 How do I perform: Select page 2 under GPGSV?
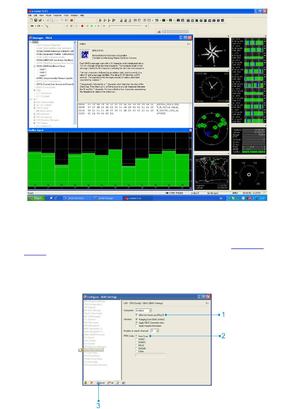tap(43, 72)
